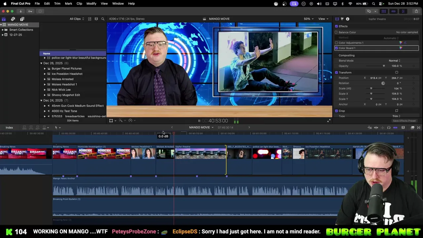The width and height of the screenshot is (423, 238).
Task: Click the timeline Index button
Action: (9, 128)
